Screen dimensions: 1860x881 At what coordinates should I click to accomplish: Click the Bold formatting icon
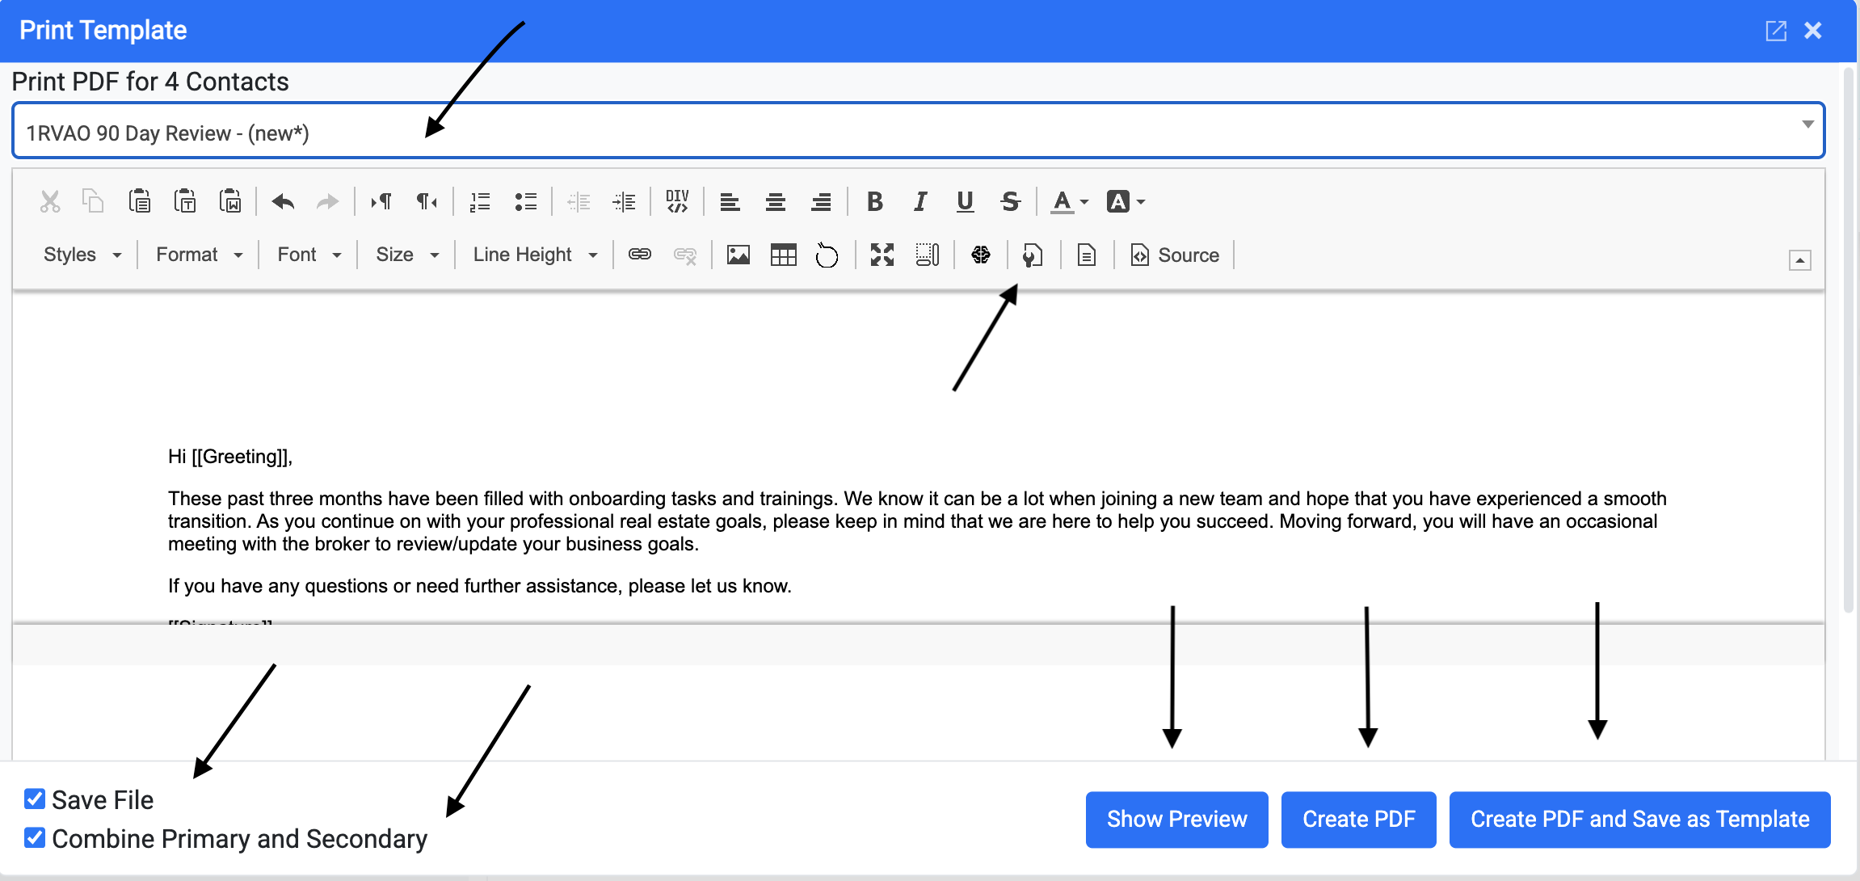click(x=874, y=202)
